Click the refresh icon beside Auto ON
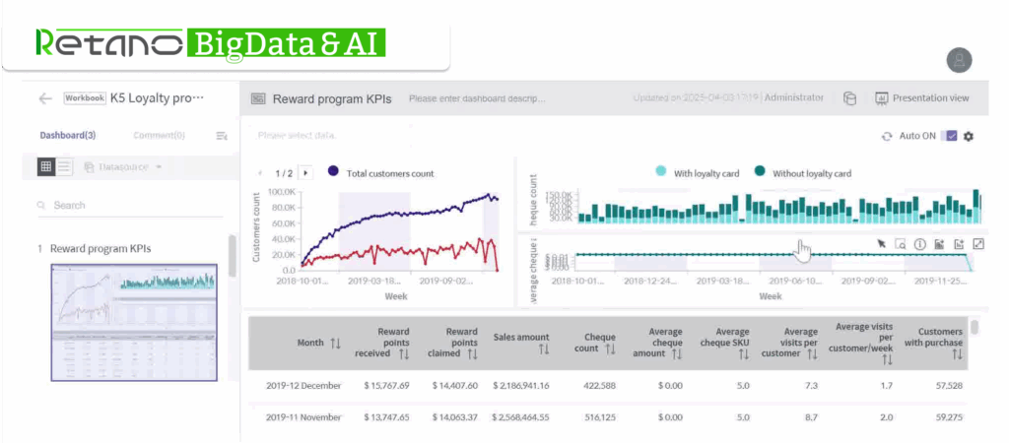This screenshot has height=443, width=1009. [x=887, y=136]
